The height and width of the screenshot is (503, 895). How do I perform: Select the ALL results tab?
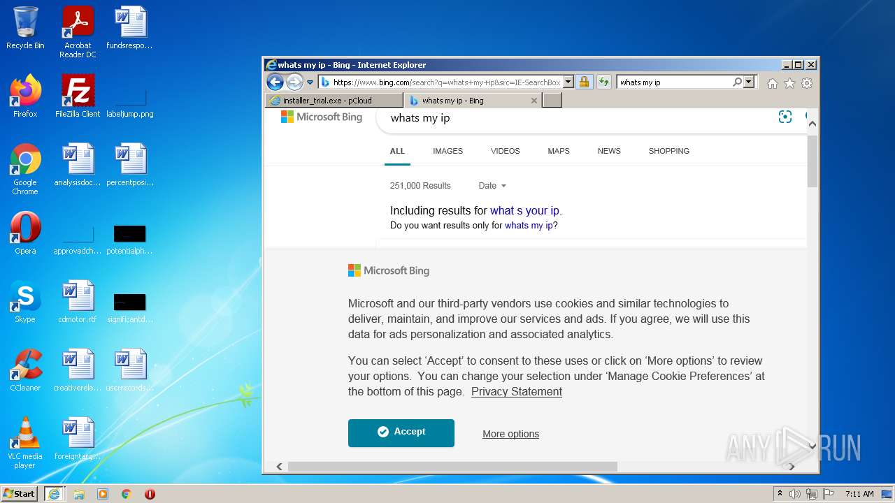(397, 151)
